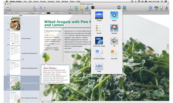Open the Insert menu
Image resolution: width=173 pixels, height=103 pixels.
tap(36, 1)
